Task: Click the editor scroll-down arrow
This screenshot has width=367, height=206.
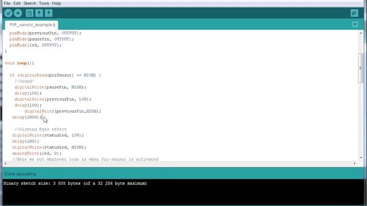Action: coord(361,158)
